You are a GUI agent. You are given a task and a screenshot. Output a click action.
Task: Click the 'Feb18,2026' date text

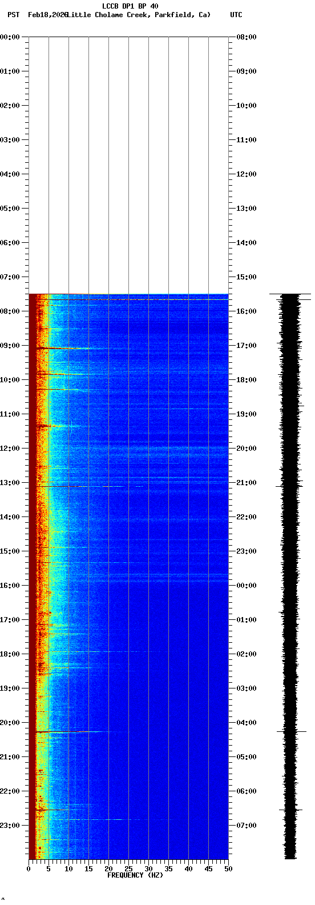click(47, 15)
